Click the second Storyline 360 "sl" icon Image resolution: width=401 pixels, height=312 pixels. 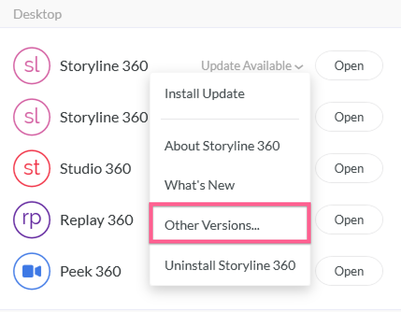pos(32,117)
